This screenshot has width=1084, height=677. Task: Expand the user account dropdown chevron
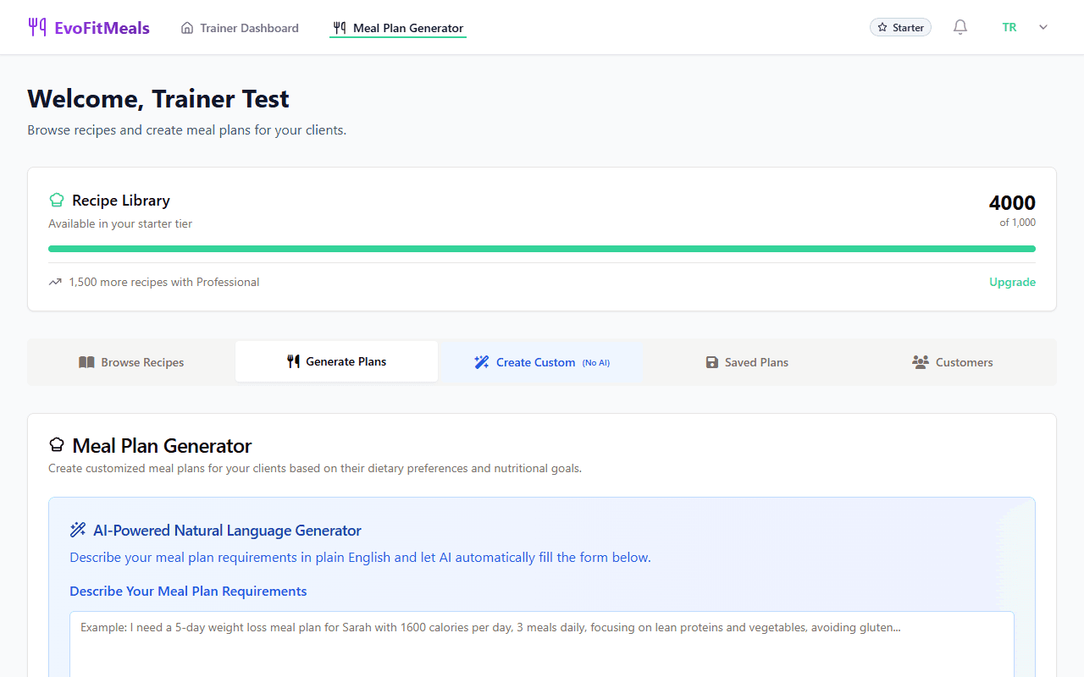1043,27
